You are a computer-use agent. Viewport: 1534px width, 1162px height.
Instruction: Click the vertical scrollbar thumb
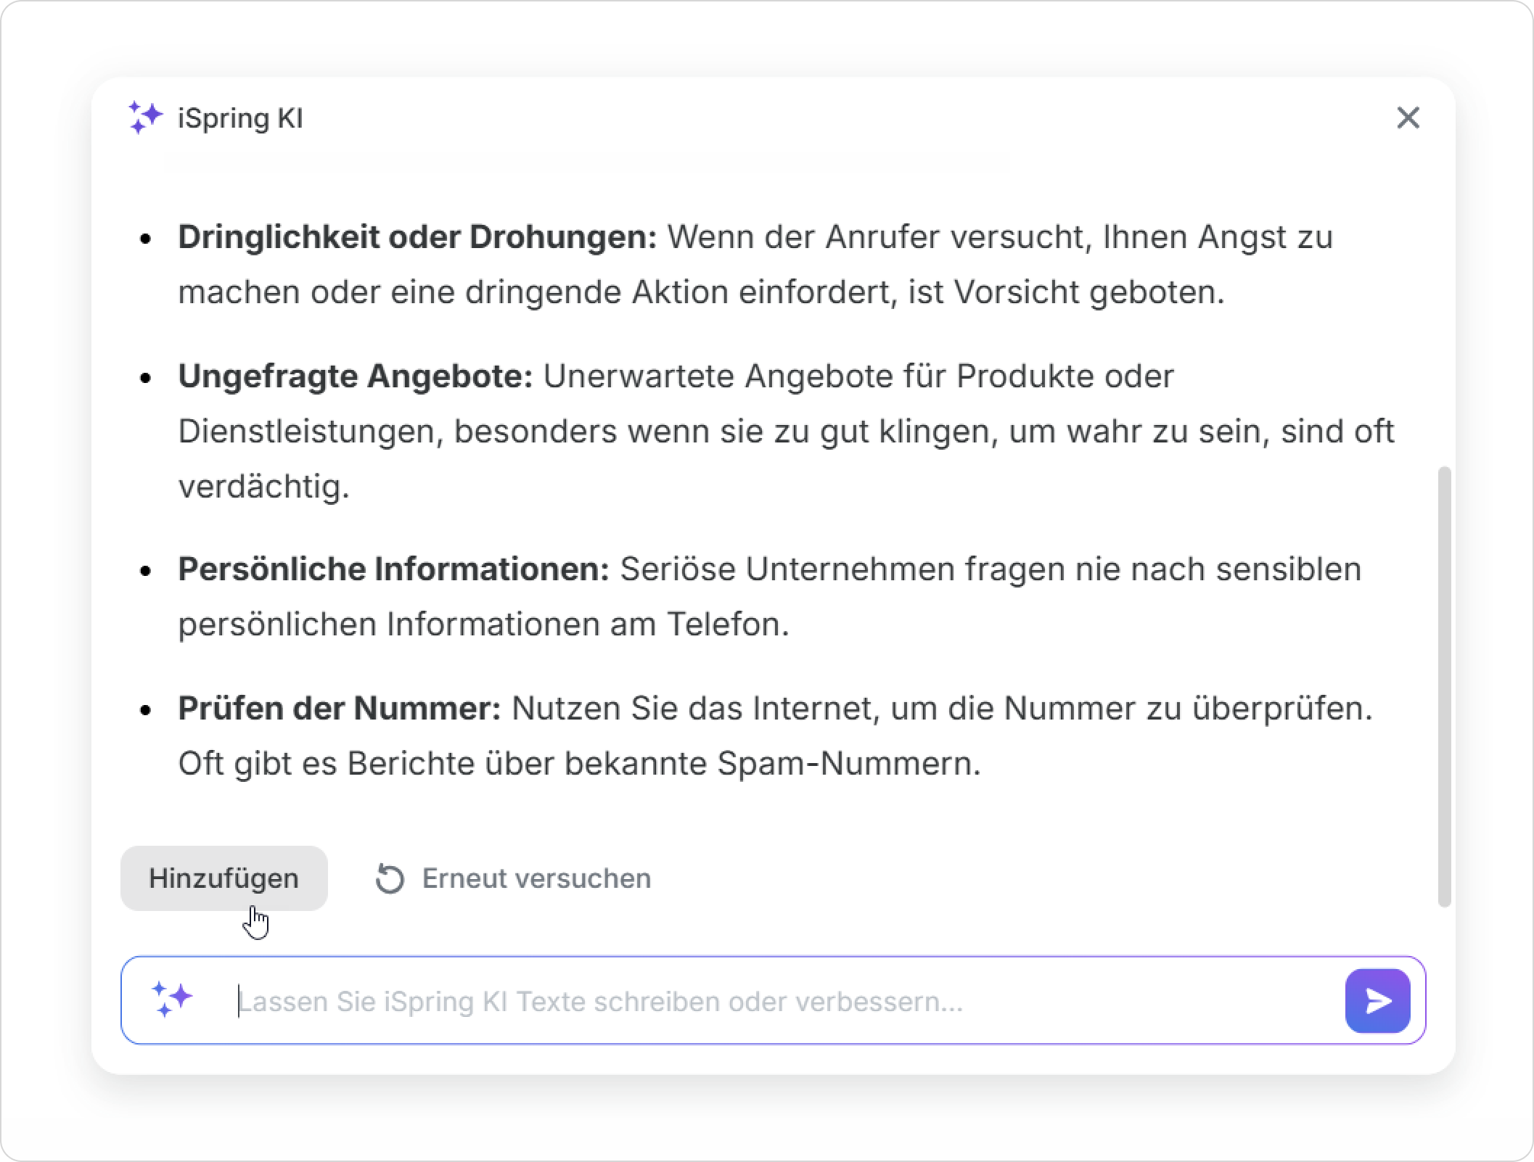(1444, 685)
